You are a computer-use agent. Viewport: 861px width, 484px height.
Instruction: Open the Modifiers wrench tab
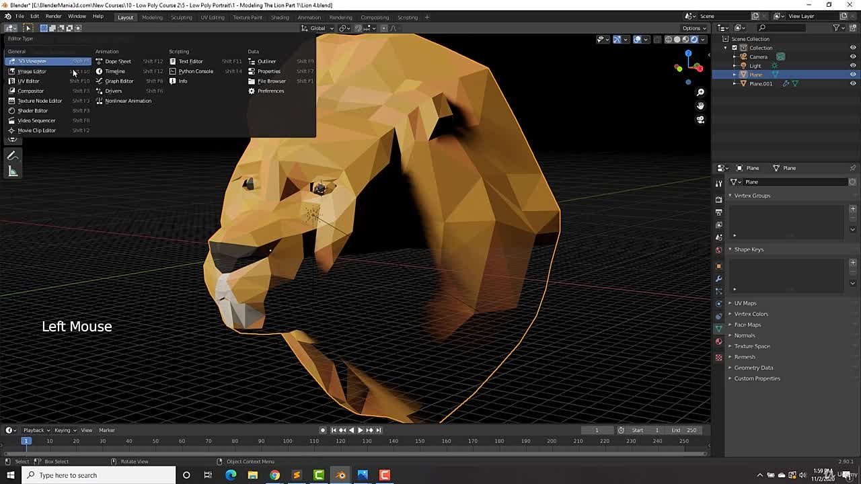(x=718, y=278)
